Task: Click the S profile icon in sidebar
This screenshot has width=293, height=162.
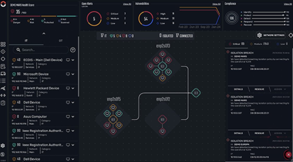Action: coord(3,154)
